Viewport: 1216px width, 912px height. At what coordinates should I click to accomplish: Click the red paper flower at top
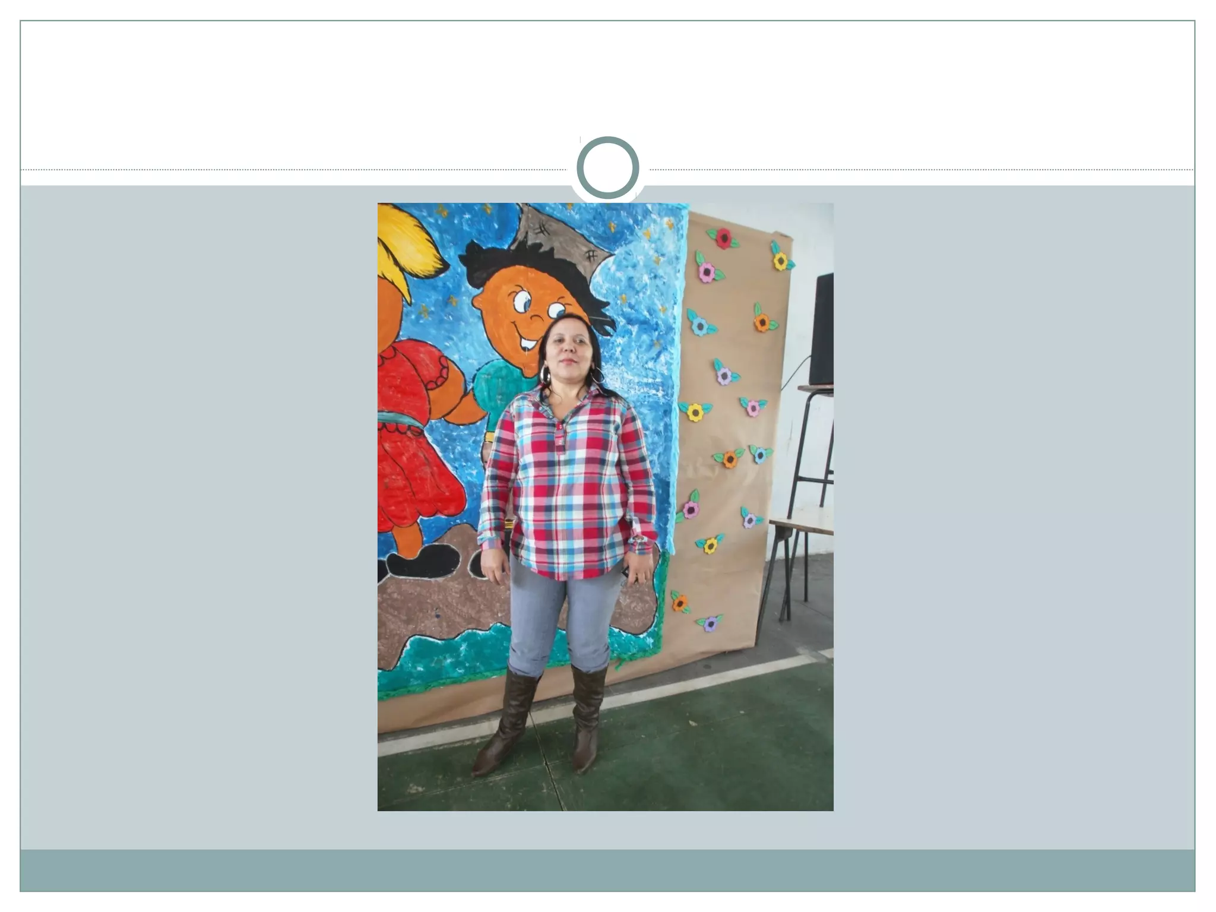723,239
